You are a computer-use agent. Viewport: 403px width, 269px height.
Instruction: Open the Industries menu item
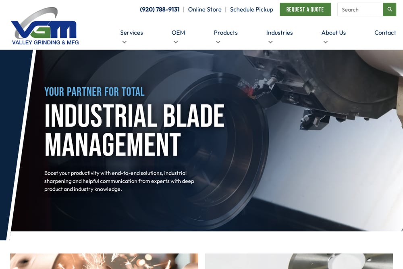pyautogui.click(x=279, y=33)
